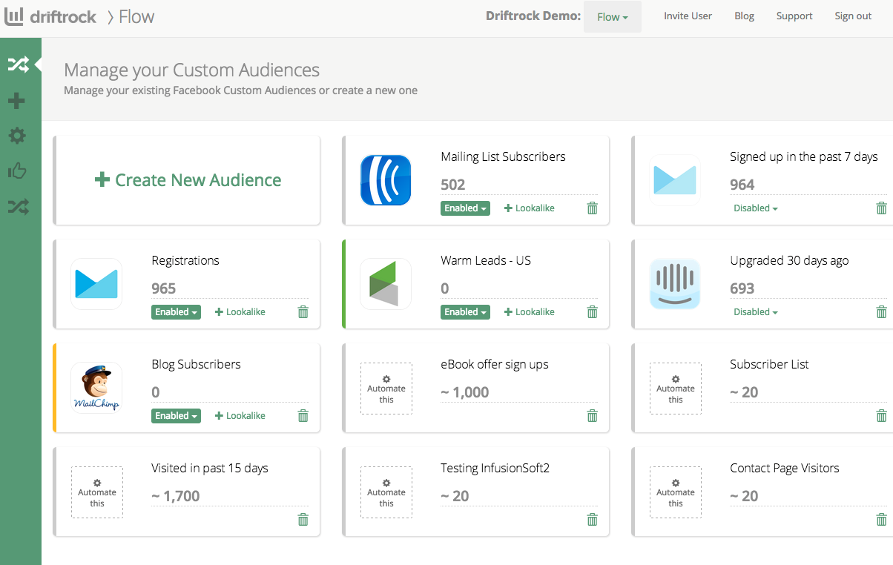Viewport: 893px width, 565px height.
Task: Delete the eBook offer sign ups audience
Action: pos(592,416)
